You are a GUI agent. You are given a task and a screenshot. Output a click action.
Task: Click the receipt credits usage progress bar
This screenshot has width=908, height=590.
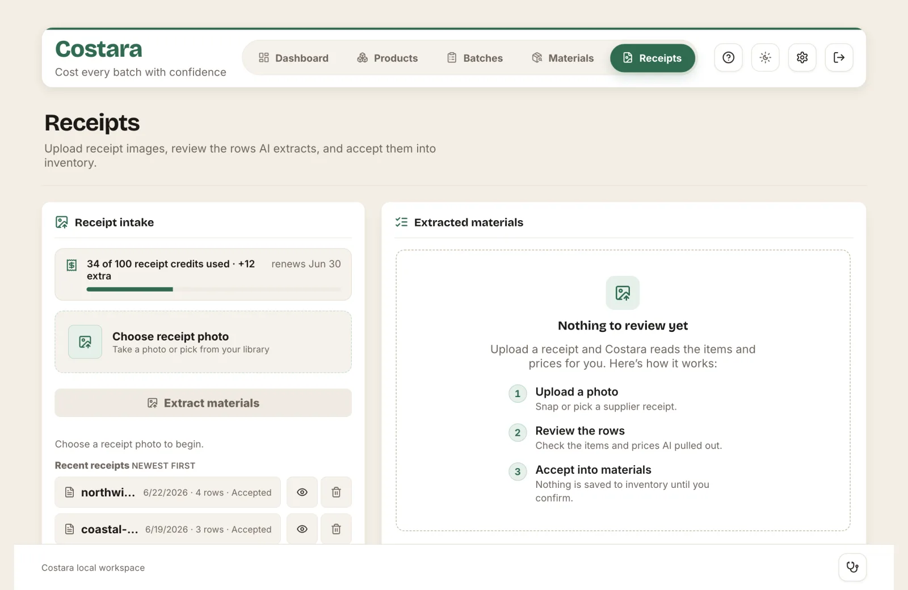tap(214, 289)
